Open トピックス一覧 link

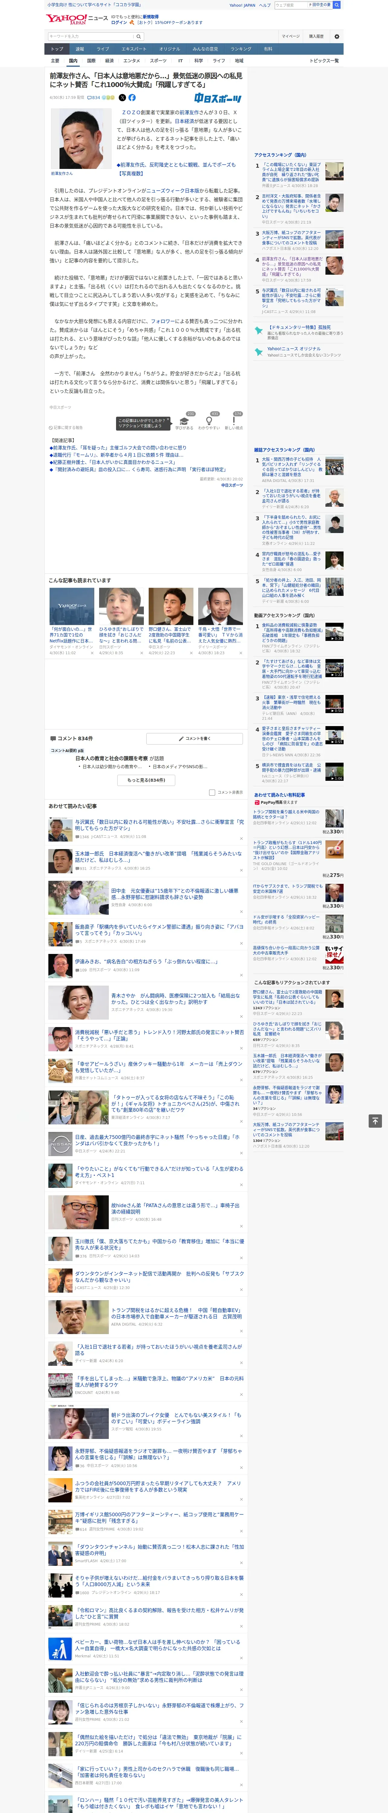tap(324, 60)
